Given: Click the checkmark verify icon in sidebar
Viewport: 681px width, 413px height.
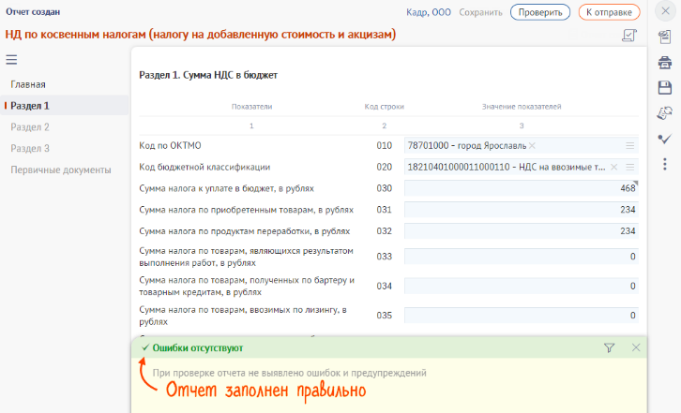Looking at the screenshot, I should (664, 139).
